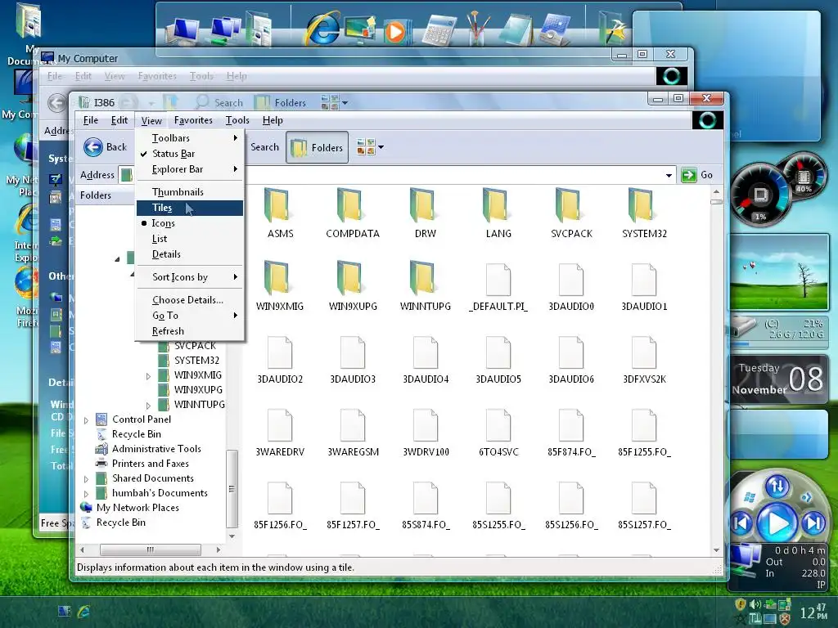Expand Shared Documents in the tree
This screenshot has width=838, height=628.
point(86,479)
